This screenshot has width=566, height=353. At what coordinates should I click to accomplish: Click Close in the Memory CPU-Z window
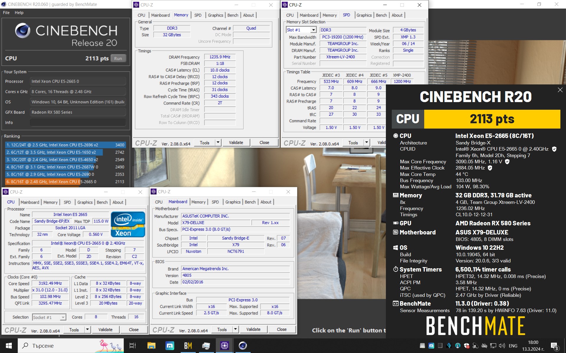[x=264, y=142]
